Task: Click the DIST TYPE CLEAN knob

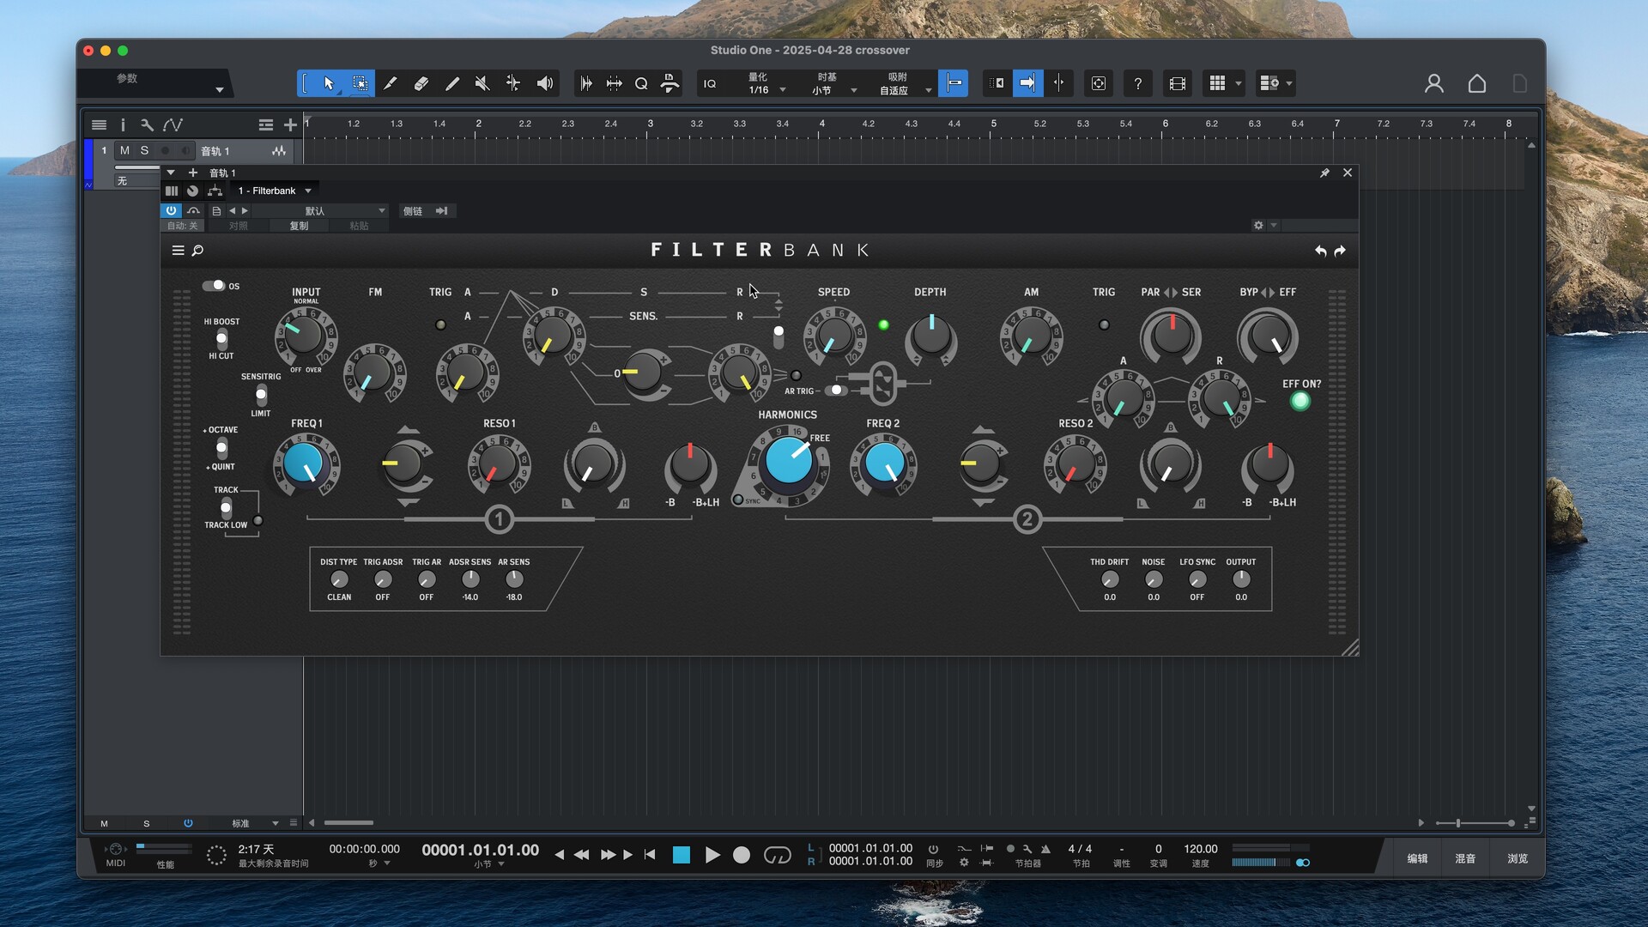Action: click(x=339, y=579)
